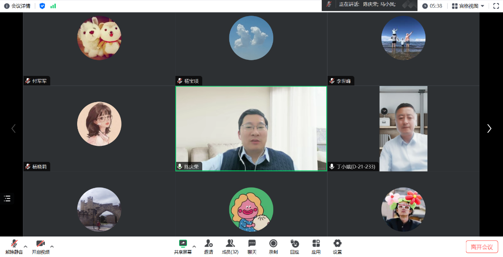Go to the next page of participants
The image size is (503, 257).
[489, 128]
